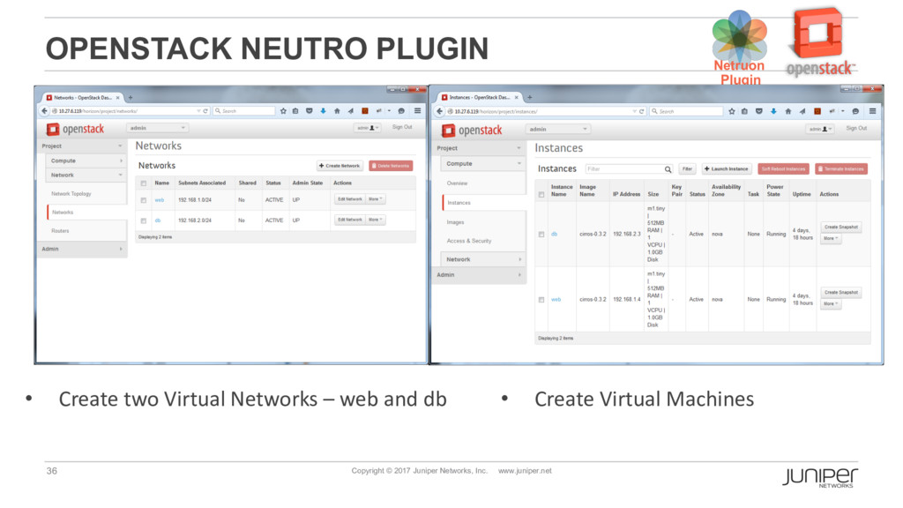Open admin user menu in Networks window
Viewport: 903px width, 508px height.
[367, 128]
